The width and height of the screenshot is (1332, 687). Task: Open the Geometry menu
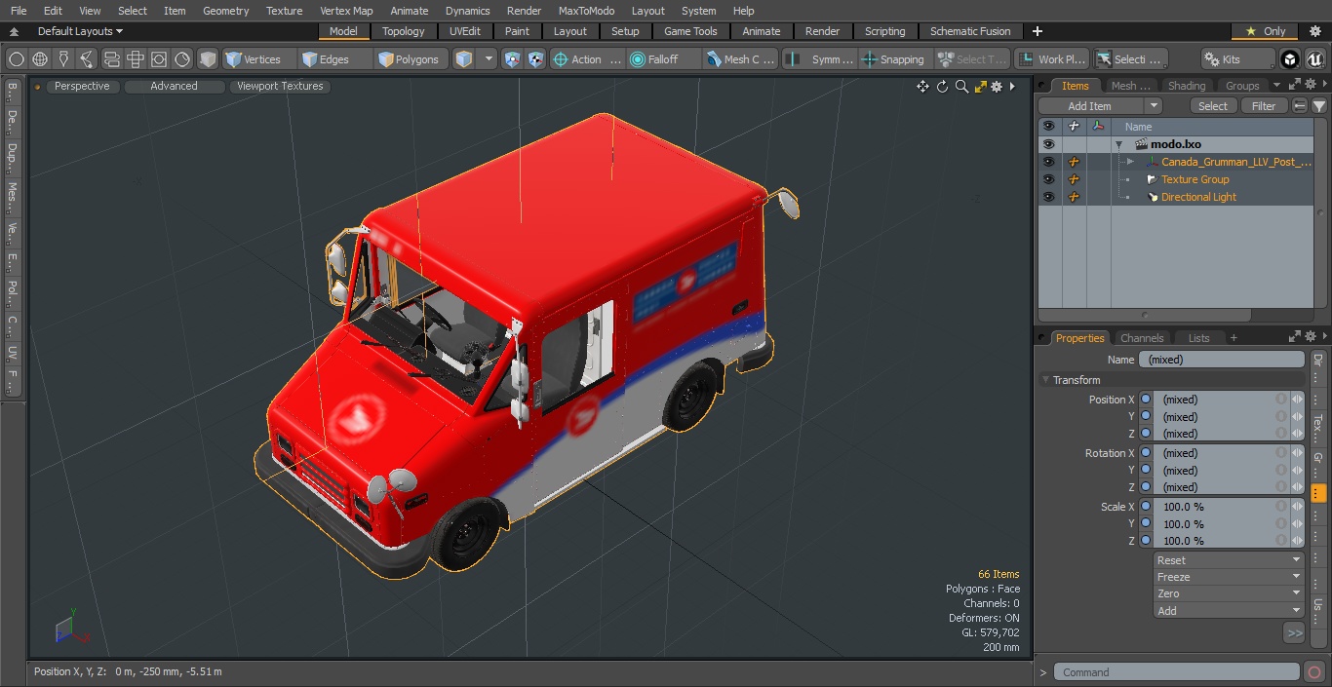pos(225,11)
